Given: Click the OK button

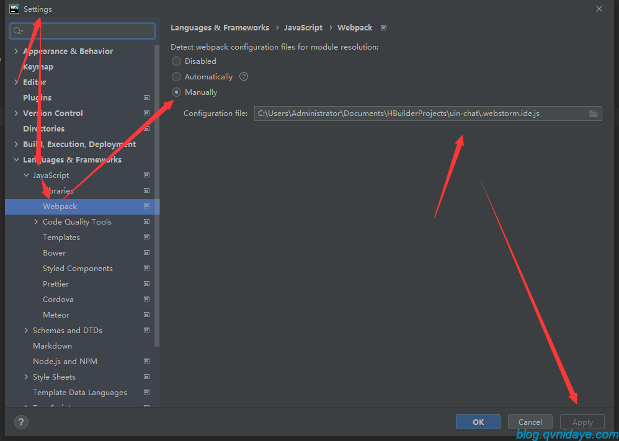Looking at the screenshot, I should pyautogui.click(x=478, y=422).
